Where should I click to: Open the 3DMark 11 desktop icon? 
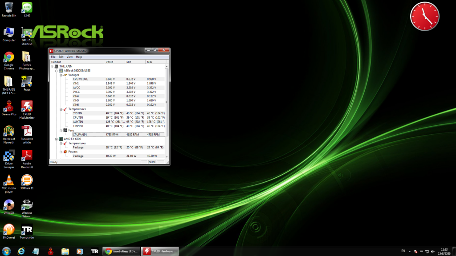coord(27,182)
